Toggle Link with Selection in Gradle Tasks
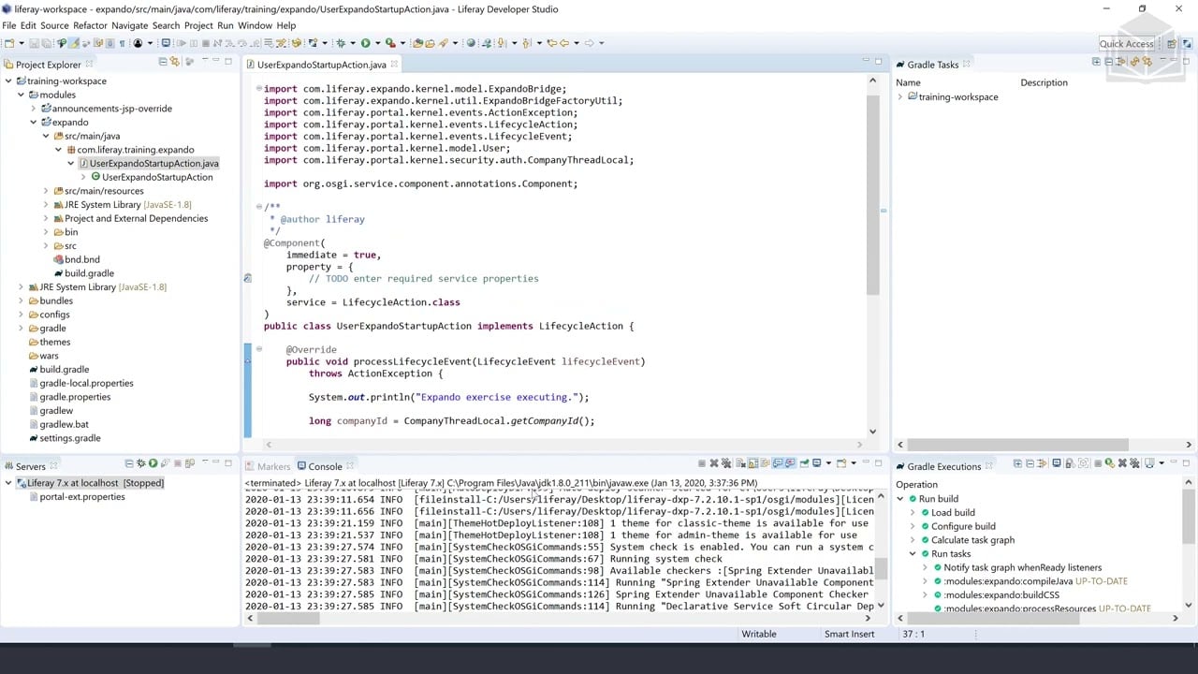Image resolution: width=1198 pixels, height=674 pixels. pyautogui.click(x=1147, y=62)
